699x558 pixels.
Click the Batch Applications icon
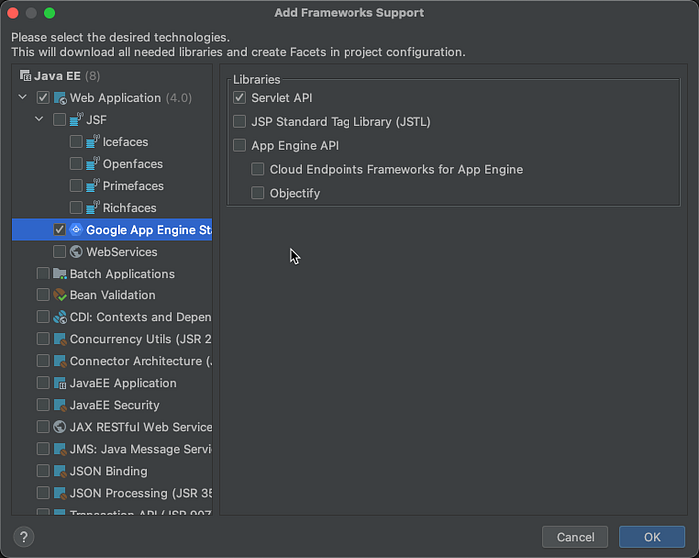pyautogui.click(x=60, y=274)
